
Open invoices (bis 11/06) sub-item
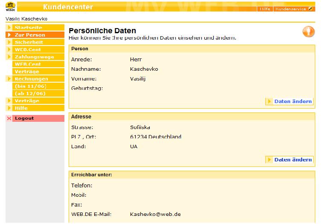coord(30,86)
